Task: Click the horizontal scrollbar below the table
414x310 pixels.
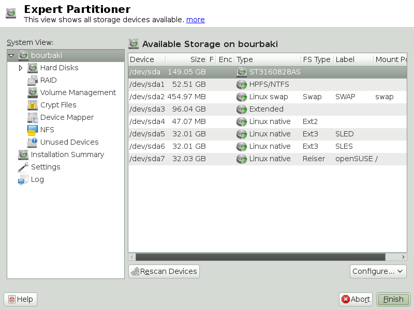Action: point(259,257)
